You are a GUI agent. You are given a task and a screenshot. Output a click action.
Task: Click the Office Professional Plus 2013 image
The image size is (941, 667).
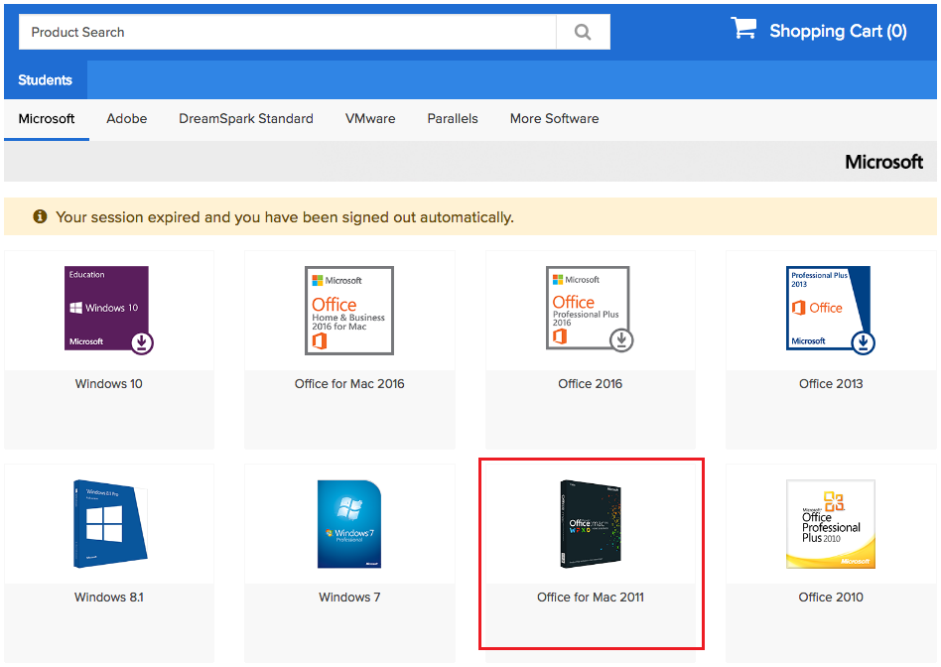pos(831,310)
